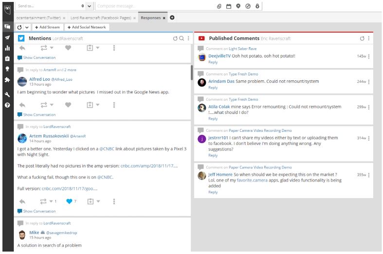383x254 pixels.
Task: Expand retweet options on the topmost tweet
Action: 52,48
